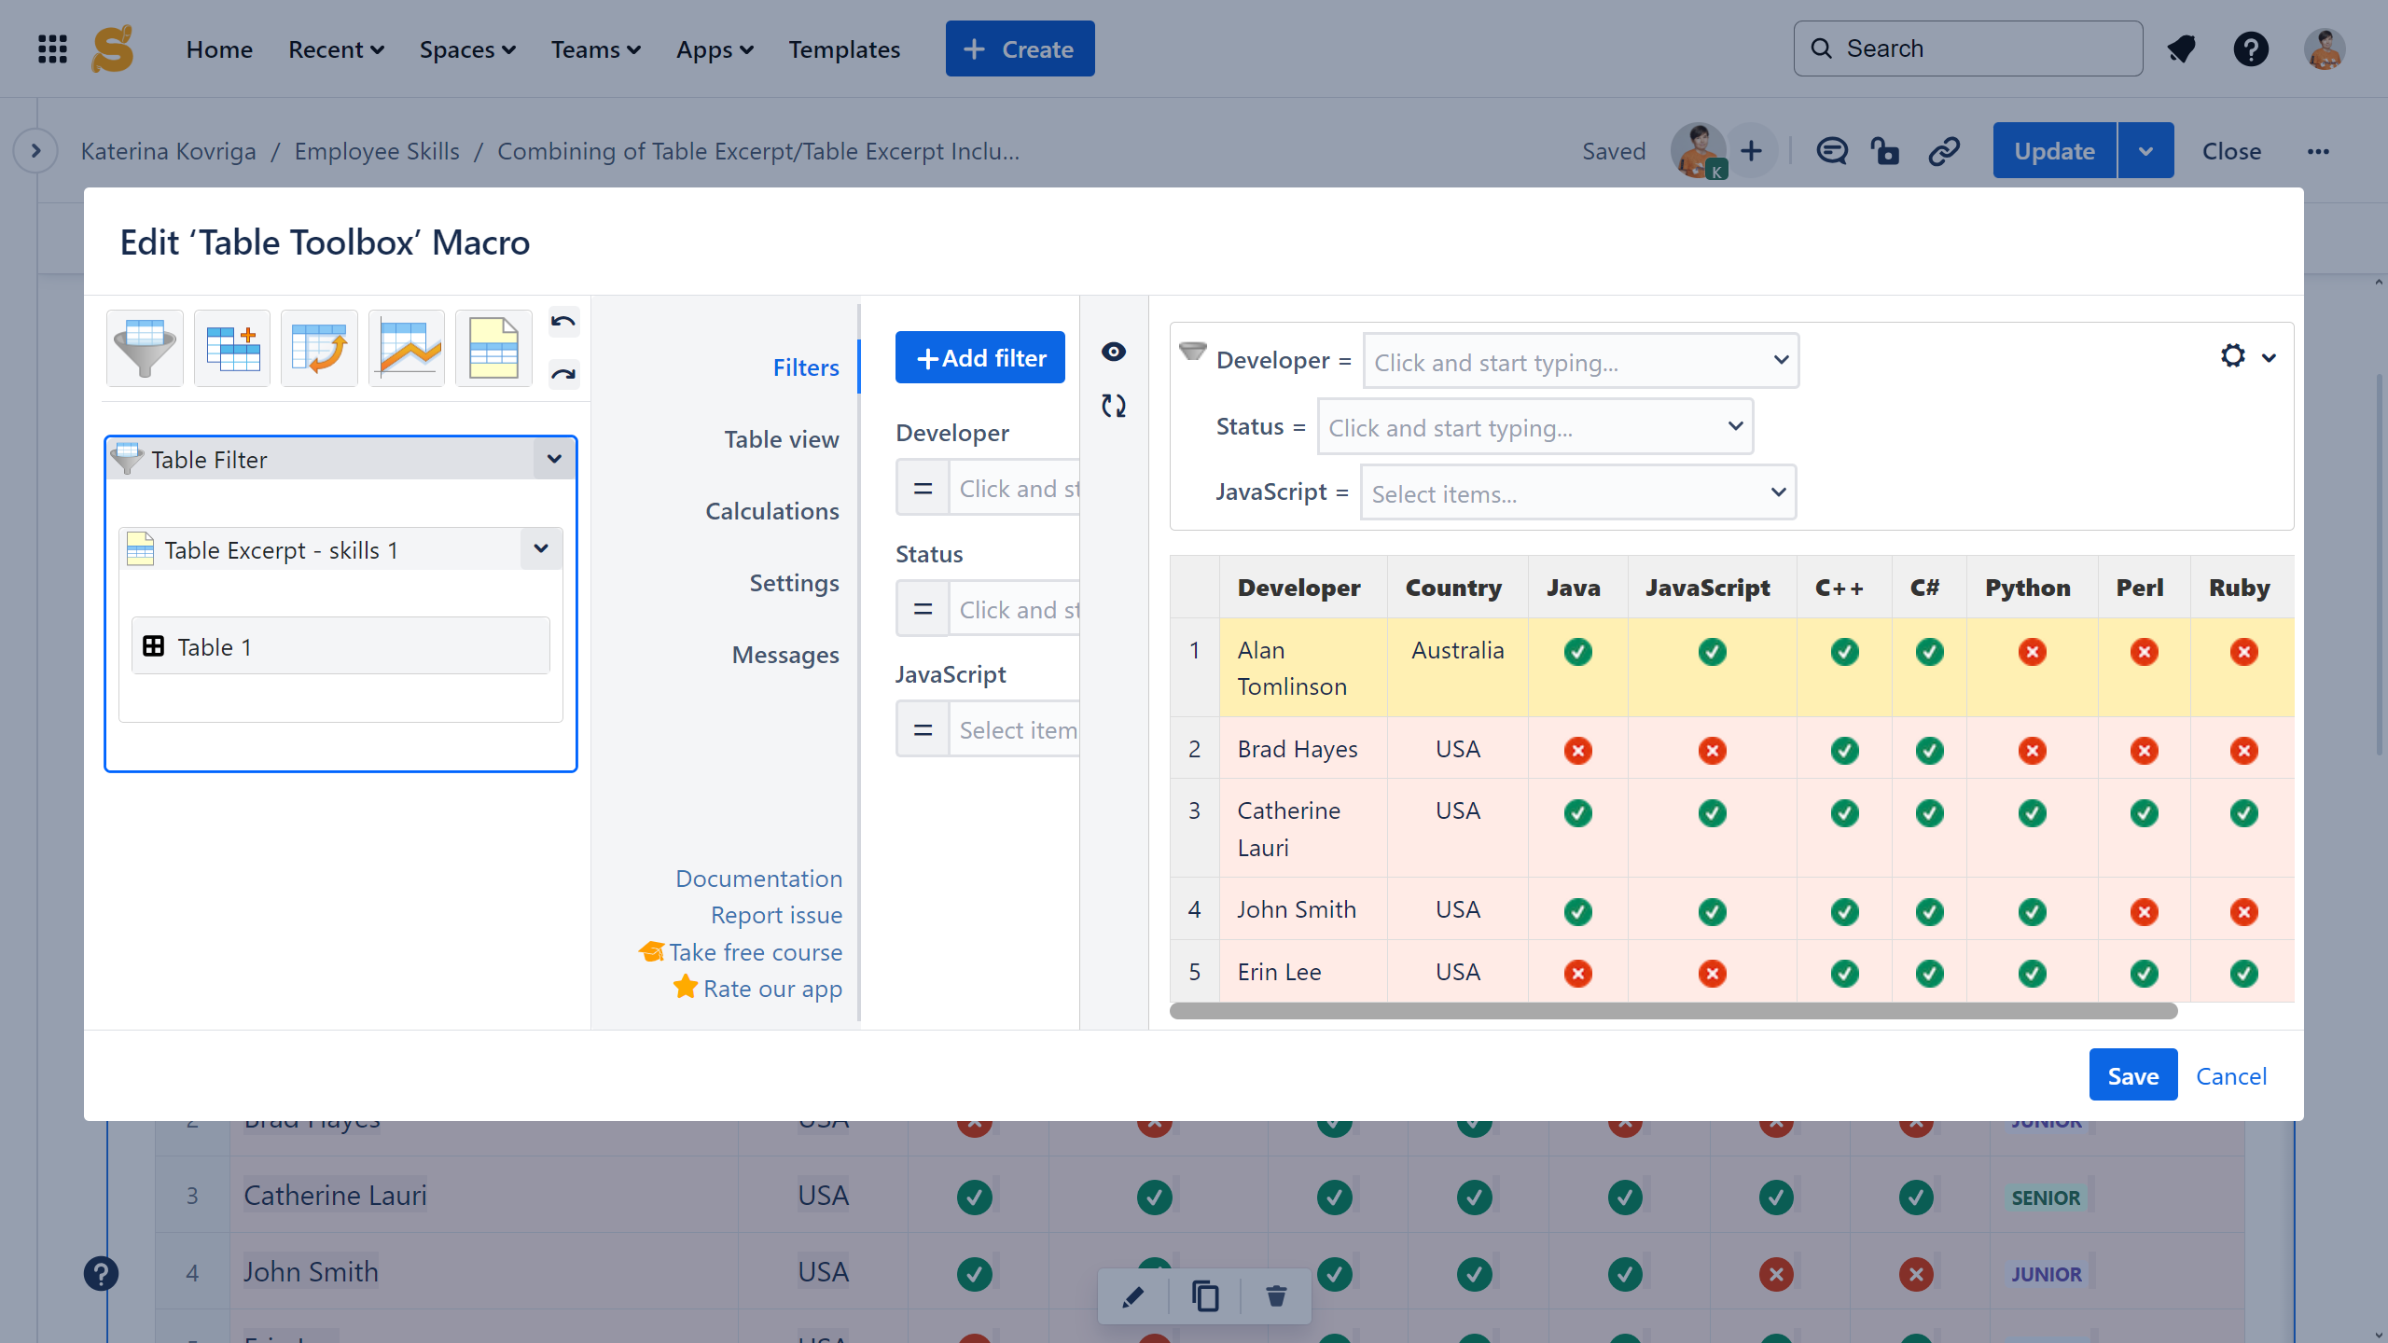Toggle the preview eye icon

1114,352
